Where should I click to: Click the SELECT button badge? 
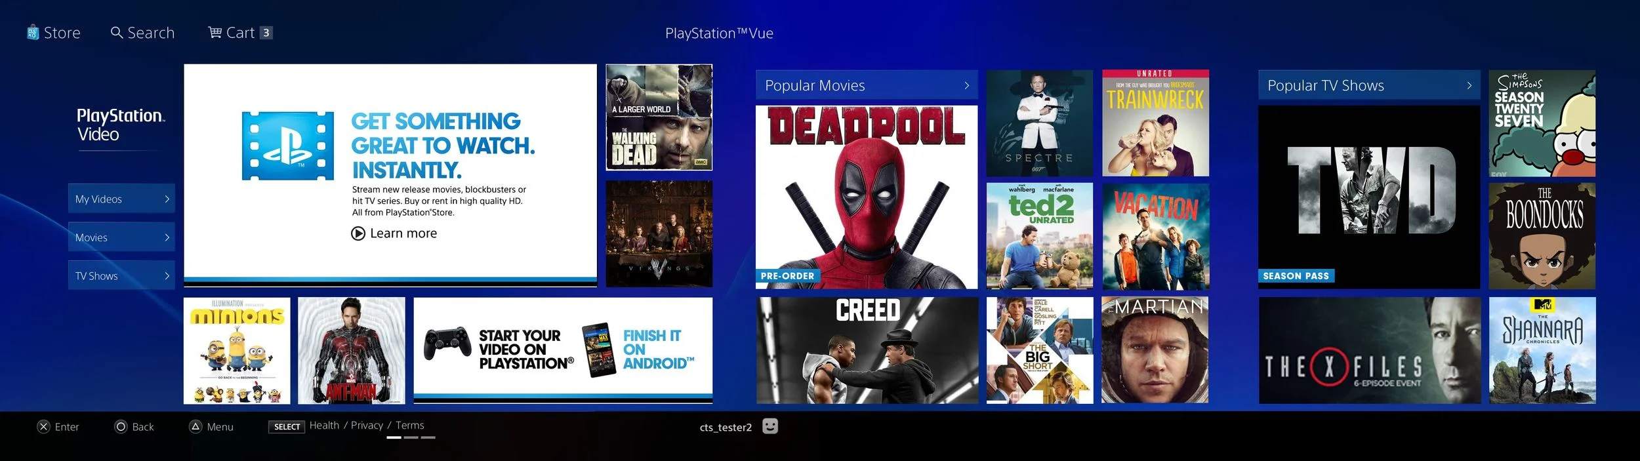pyautogui.click(x=287, y=427)
